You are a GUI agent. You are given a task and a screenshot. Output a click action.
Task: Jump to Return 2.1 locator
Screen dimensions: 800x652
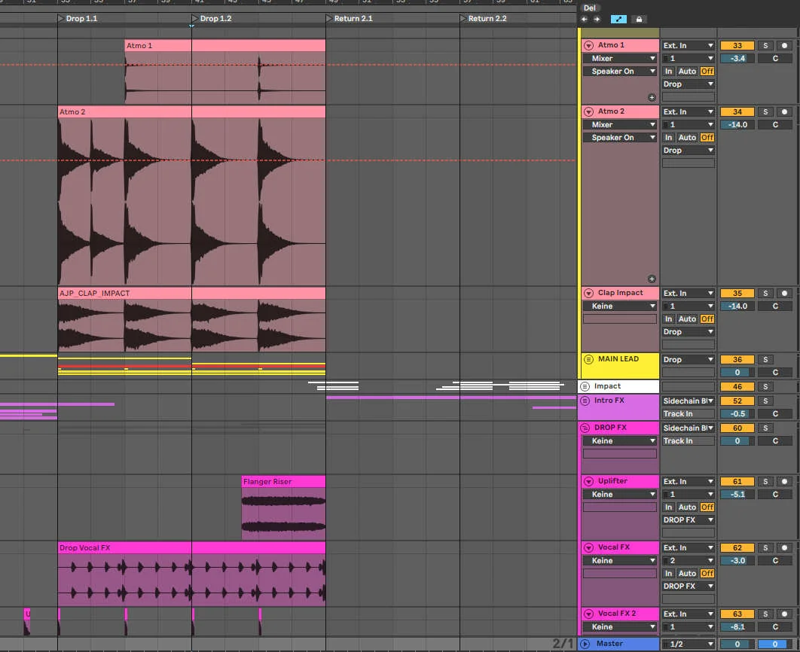coord(350,18)
